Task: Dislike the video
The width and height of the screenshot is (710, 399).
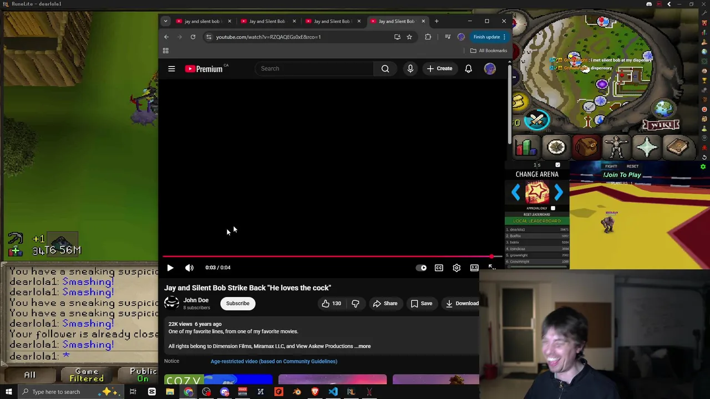Action: pyautogui.click(x=356, y=303)
